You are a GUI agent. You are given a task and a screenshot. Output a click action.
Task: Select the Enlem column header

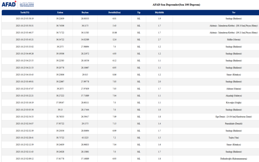click(x=60, y=12)
